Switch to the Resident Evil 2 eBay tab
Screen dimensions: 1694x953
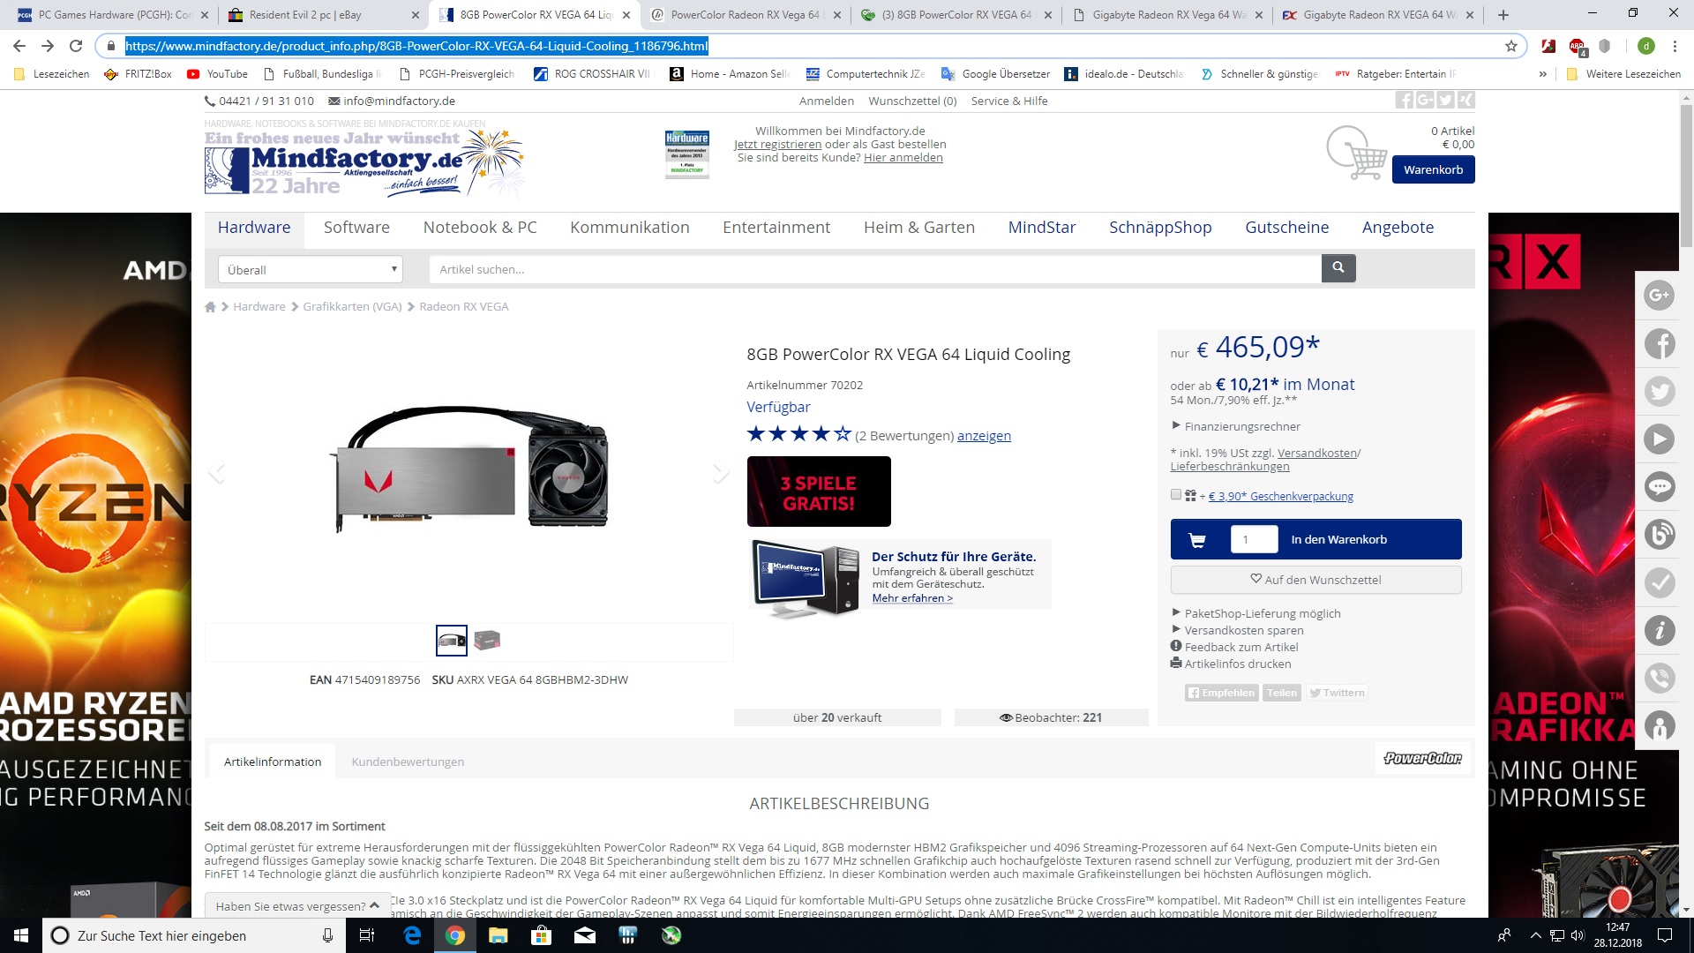coord(323,15)
